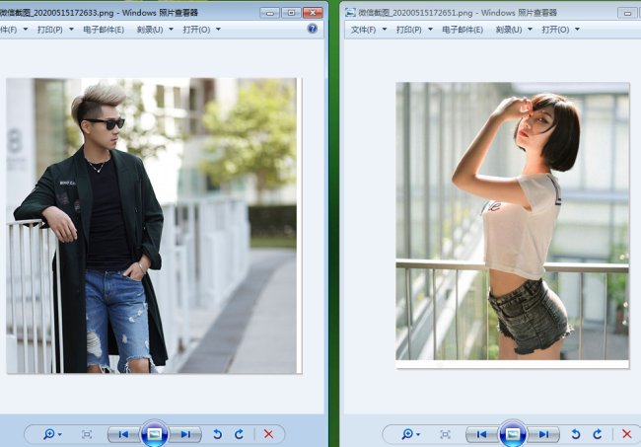Delete the man's photo with red X
The width and height of the screenshot is (641, 447).
coord(268,434)
